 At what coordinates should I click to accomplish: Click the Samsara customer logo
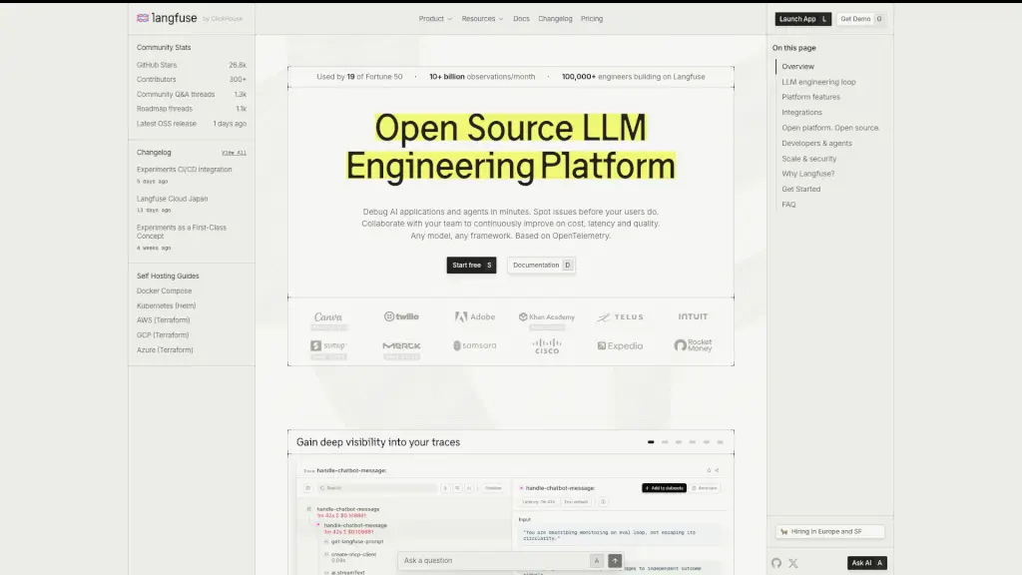tap(474, 345)
